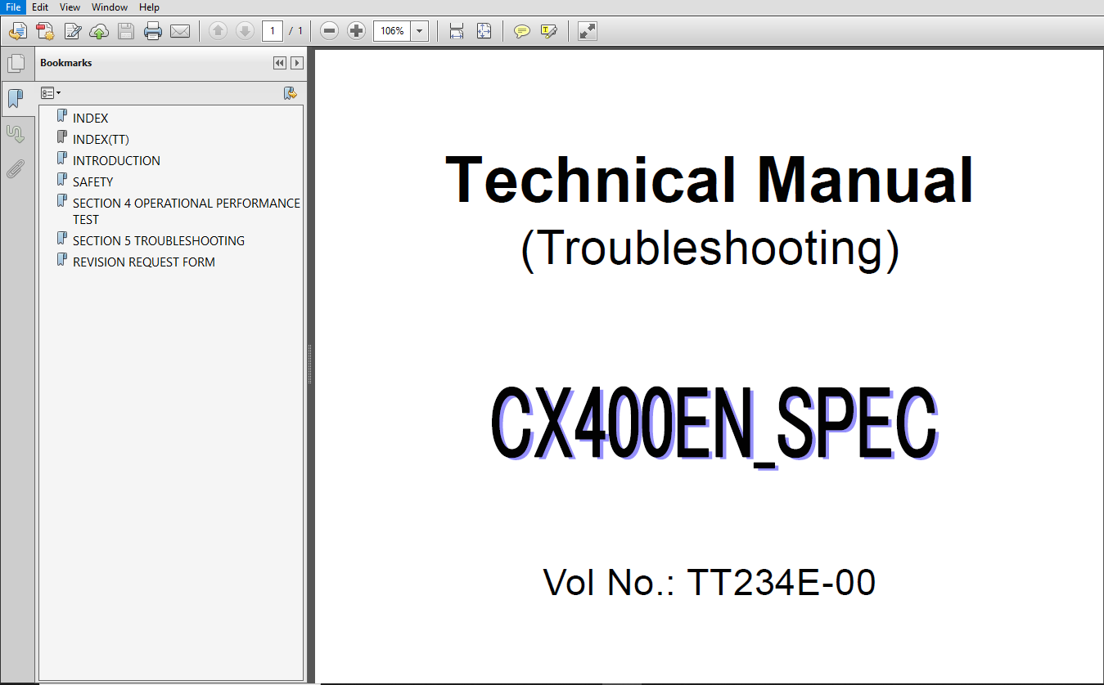Image resolution: width=1104 pixels, height=685 pixels.
Task: Select the REVISION REQUEST FORM bookmark
Action: click(144, 262)
